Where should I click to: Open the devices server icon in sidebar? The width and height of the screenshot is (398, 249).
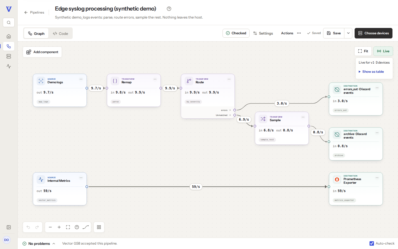[9, 56]
